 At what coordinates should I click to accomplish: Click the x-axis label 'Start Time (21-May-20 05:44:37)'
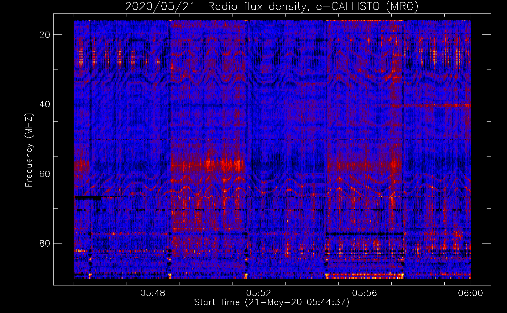[x=272, y=302]
